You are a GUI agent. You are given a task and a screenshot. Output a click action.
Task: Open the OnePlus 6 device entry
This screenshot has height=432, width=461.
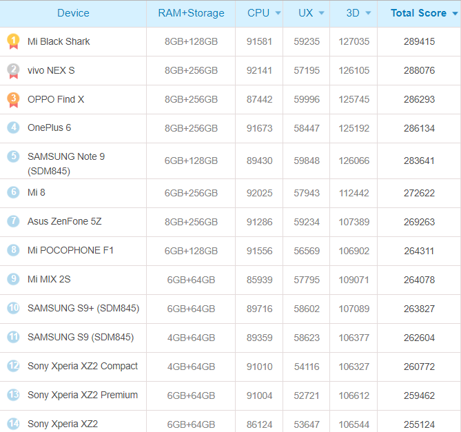[49, 128]
